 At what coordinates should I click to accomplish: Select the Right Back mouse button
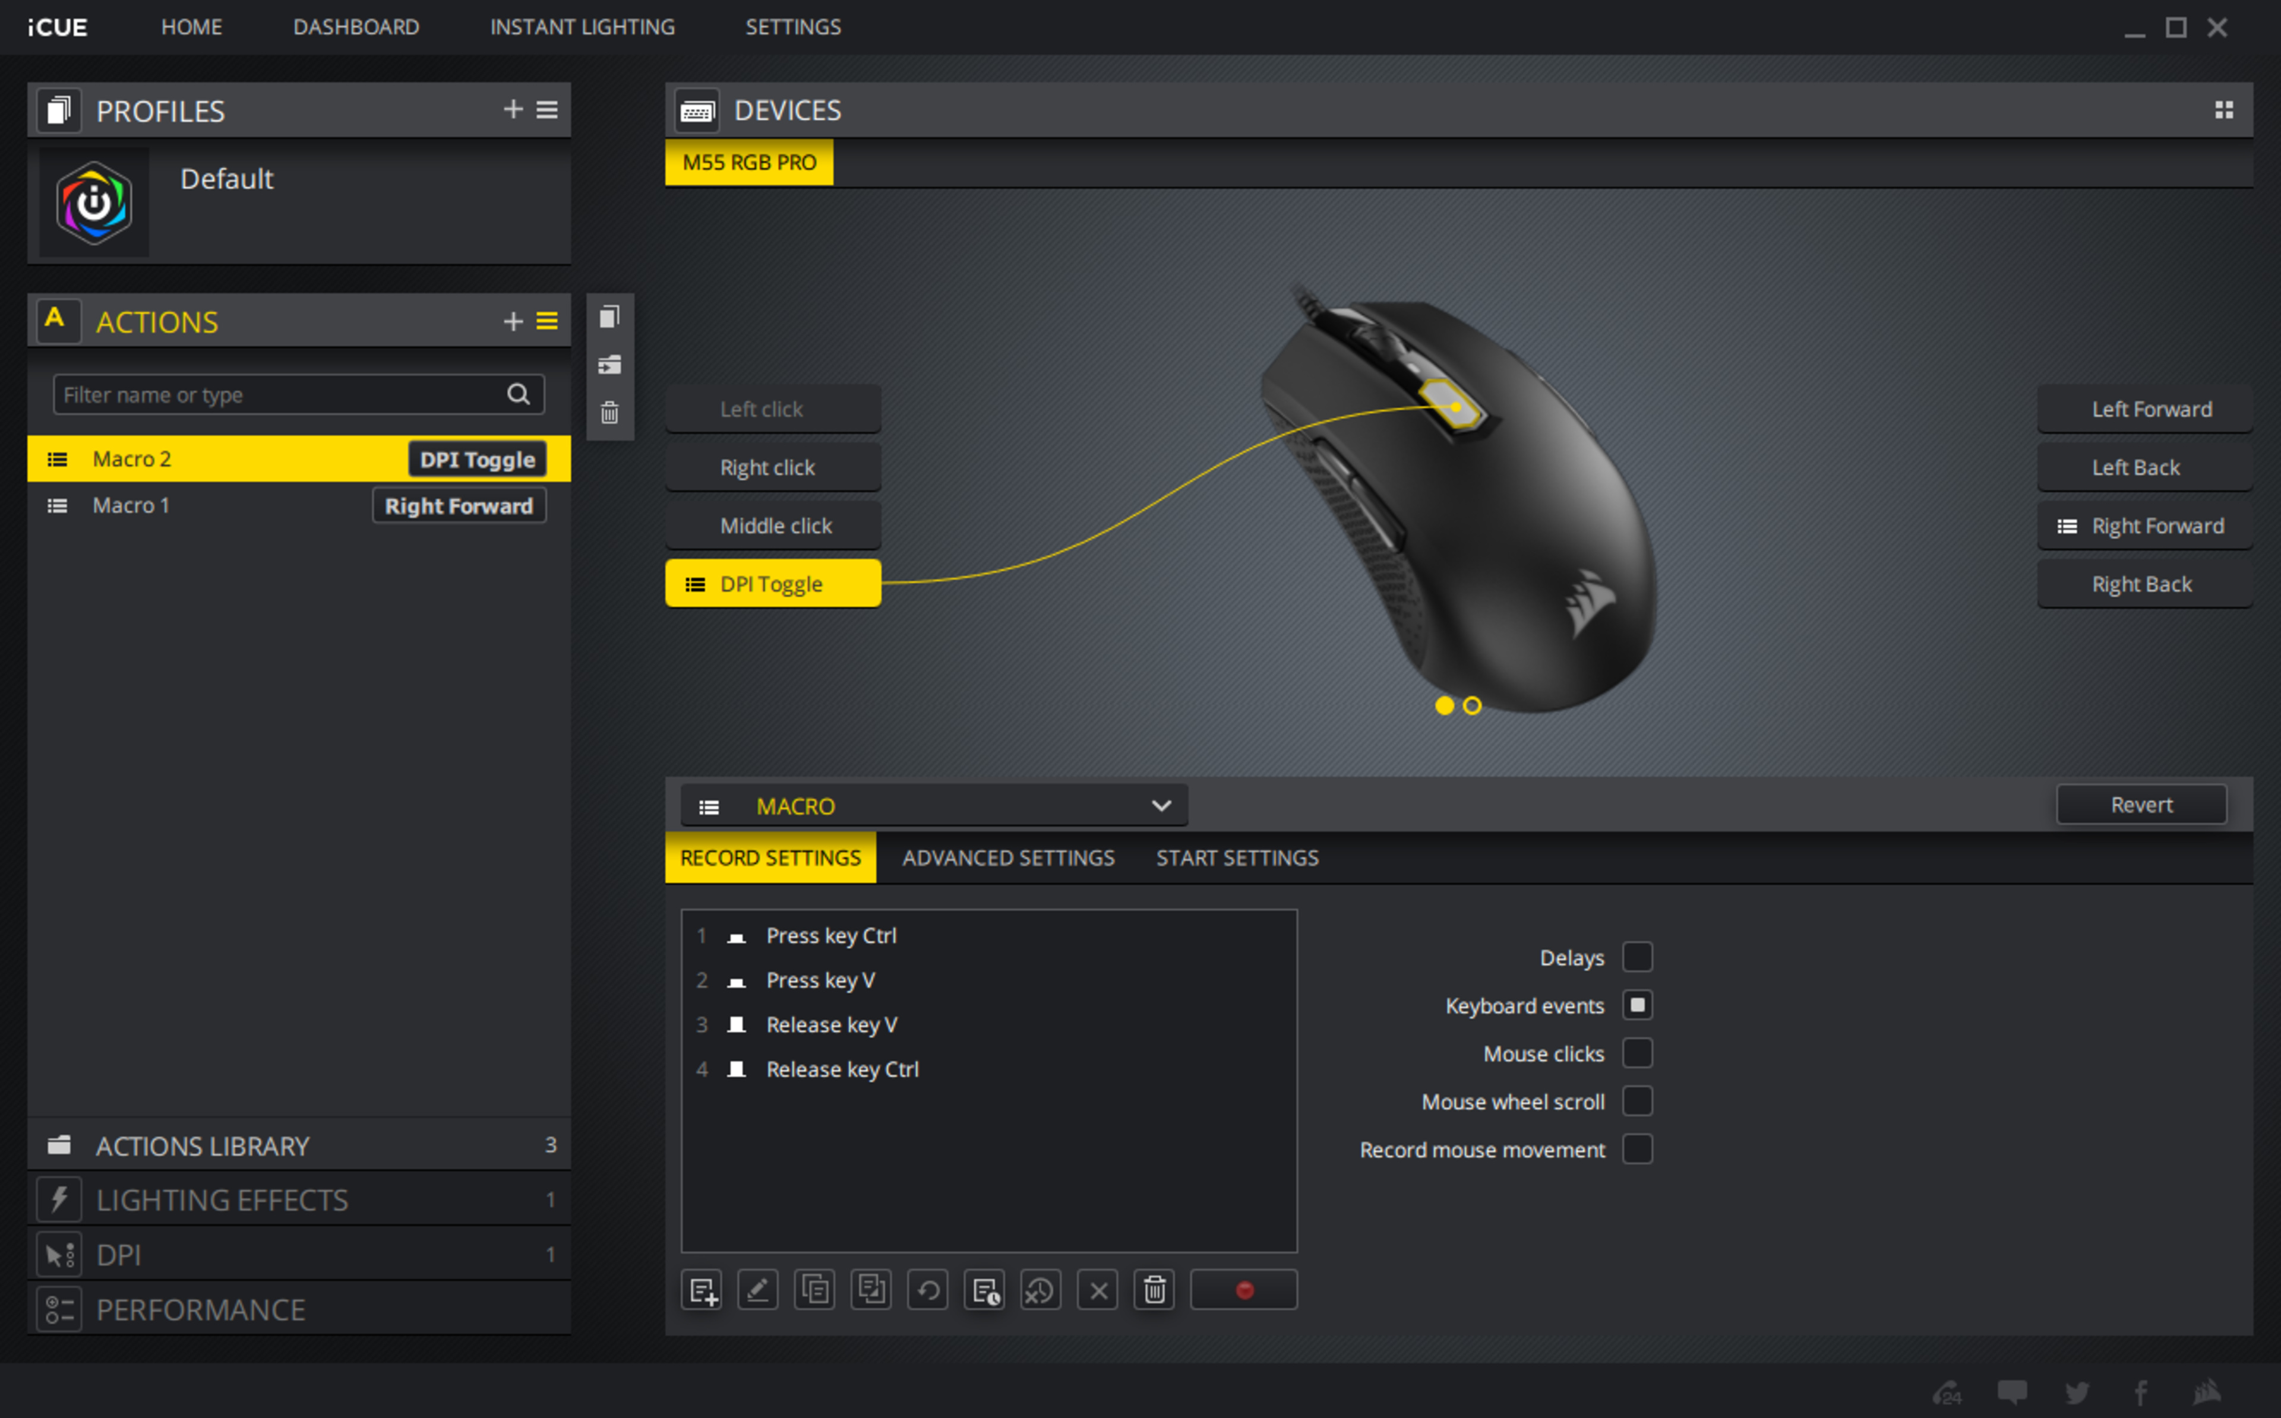(2144, 583)
